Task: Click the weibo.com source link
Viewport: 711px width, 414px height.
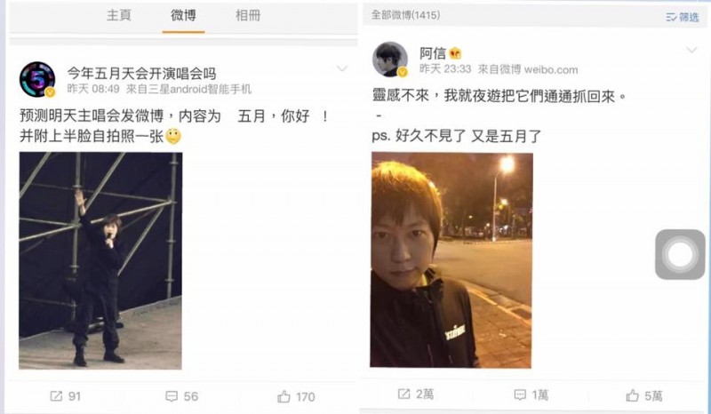Action: point(551,70)
